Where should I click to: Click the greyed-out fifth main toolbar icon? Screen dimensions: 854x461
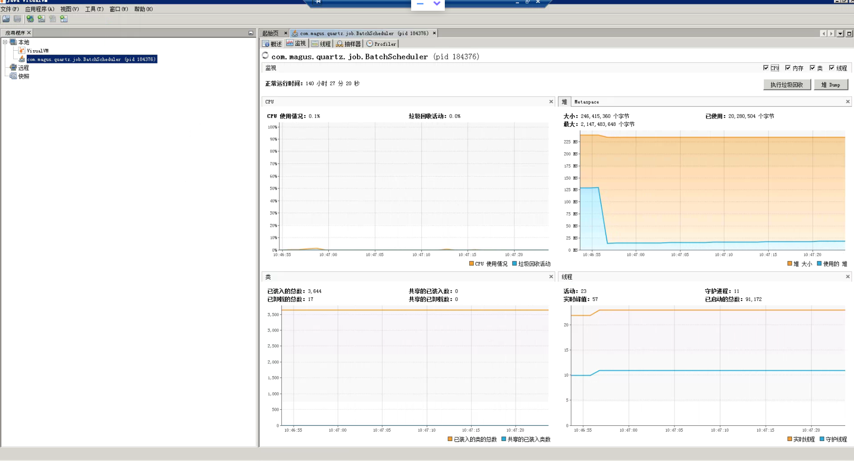pyautogui.click(x=53, y=19)
